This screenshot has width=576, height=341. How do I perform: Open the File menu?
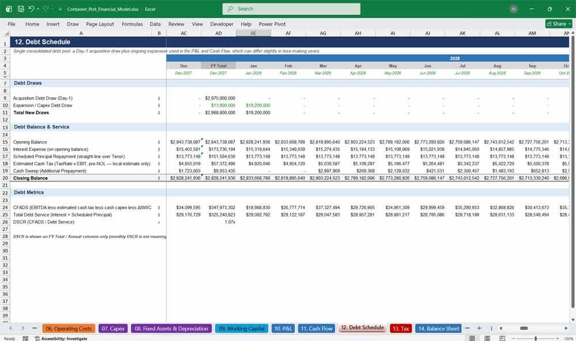12,24
